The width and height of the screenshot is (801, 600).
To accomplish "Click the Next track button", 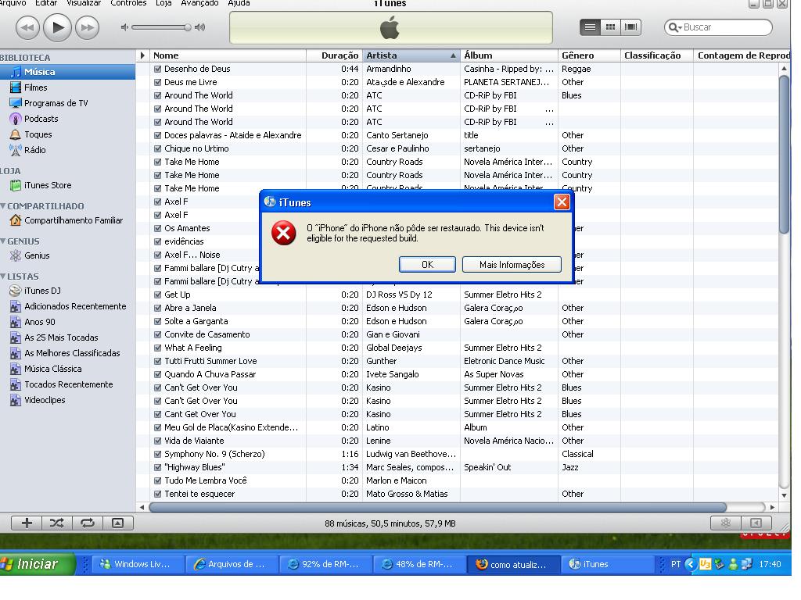I will (88, 27).
